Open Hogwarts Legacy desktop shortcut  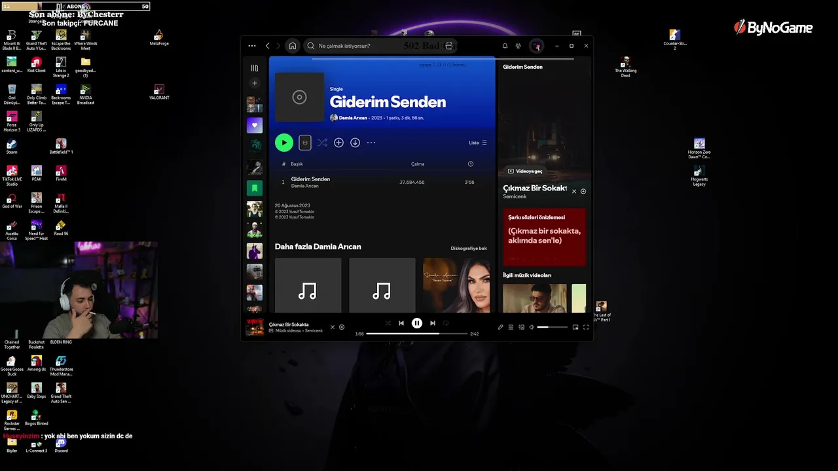(x=699, y=176)
